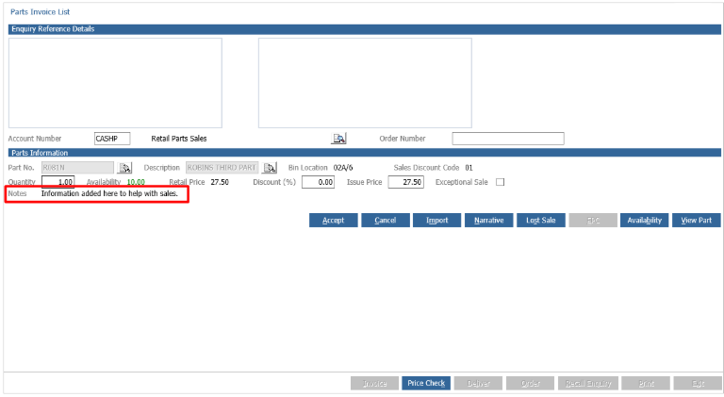Click the Description text box
The height and width of the screenshot is (397, 724).
[222, 168]
